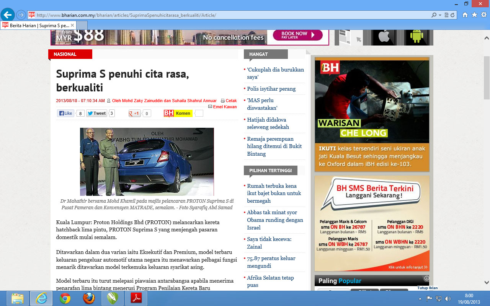Open "'Cukuplah dia burukkan saya'" headline
This screenshot has width=490, height=306.
tap(276, 73)
